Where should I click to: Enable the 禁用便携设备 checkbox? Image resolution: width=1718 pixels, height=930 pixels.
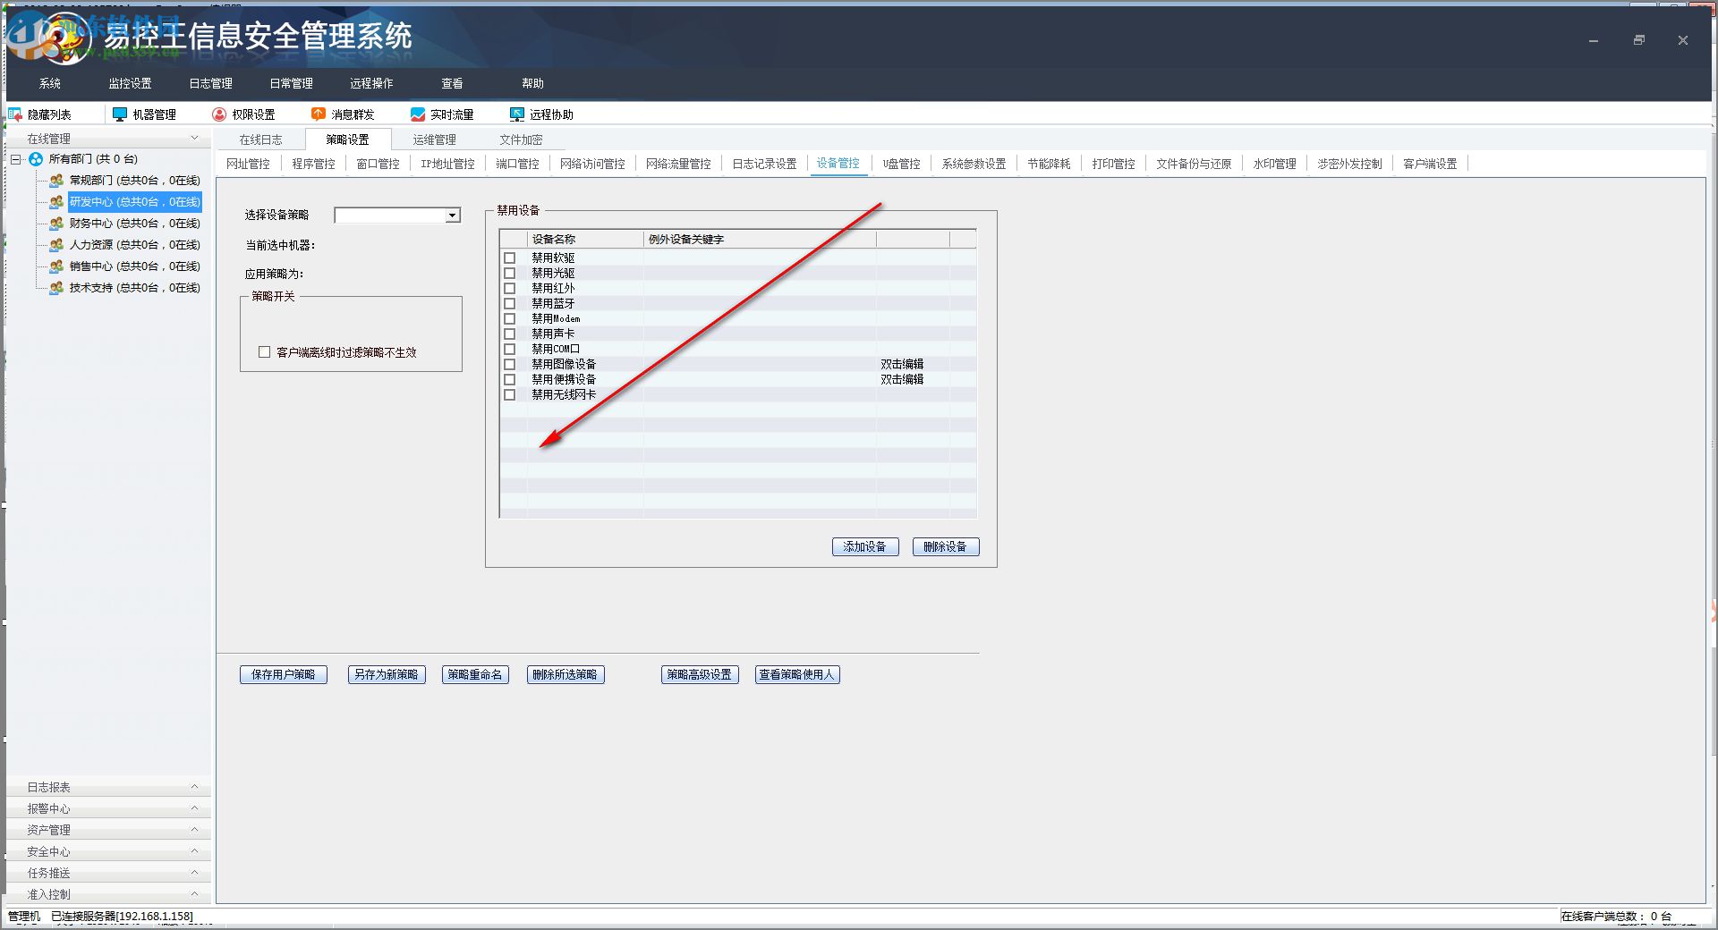click(x=510, y=380)
